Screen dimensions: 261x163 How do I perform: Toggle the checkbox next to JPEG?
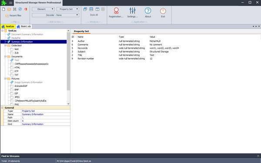(12, 97)
